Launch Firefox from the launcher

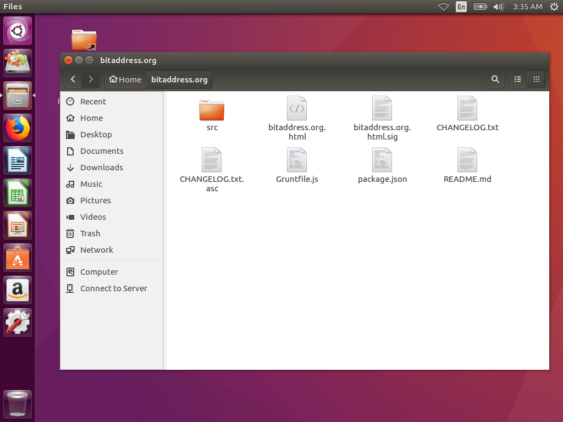(18, 129)
